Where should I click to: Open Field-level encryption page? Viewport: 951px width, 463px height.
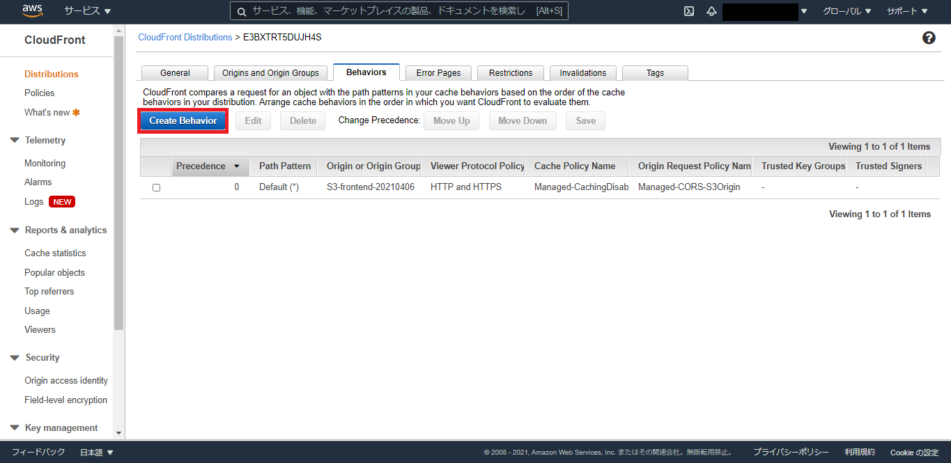click(66, 400)
